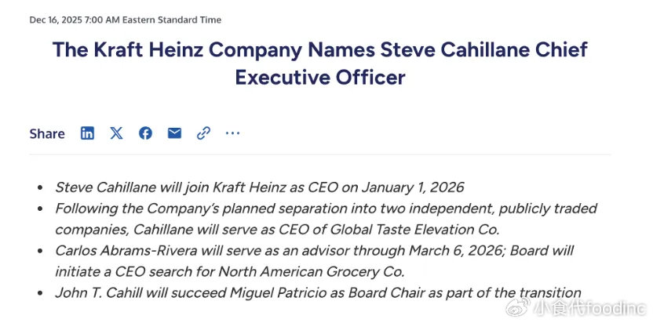Share the article on Facebook
The height and width of the screenshot is (323, 653).
tap(145, 133)
